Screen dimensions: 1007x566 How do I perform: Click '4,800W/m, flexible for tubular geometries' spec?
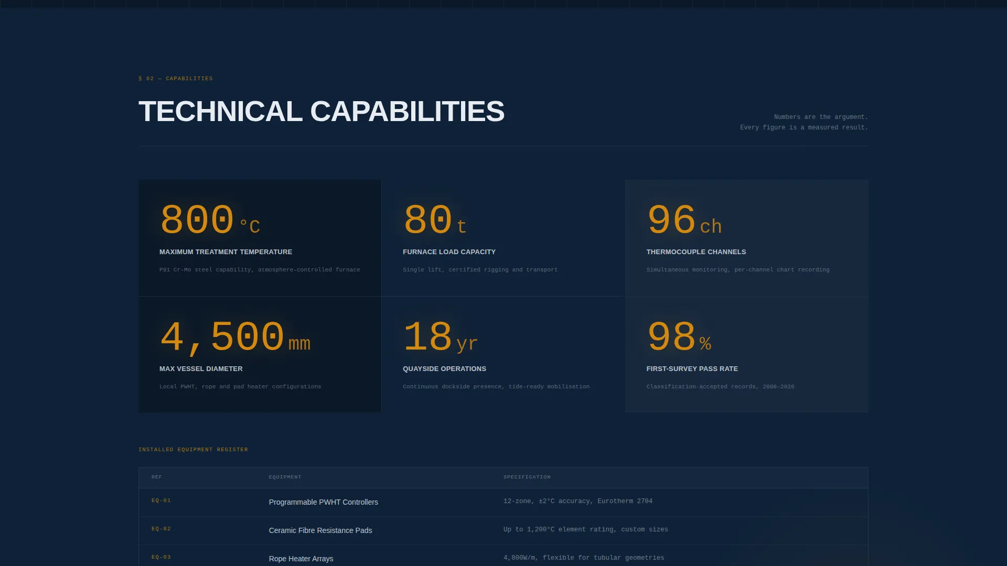(x=583, y=558)
